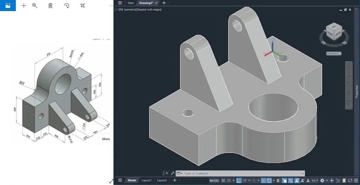Switch to the Start tab

click(x=131, y=3)
